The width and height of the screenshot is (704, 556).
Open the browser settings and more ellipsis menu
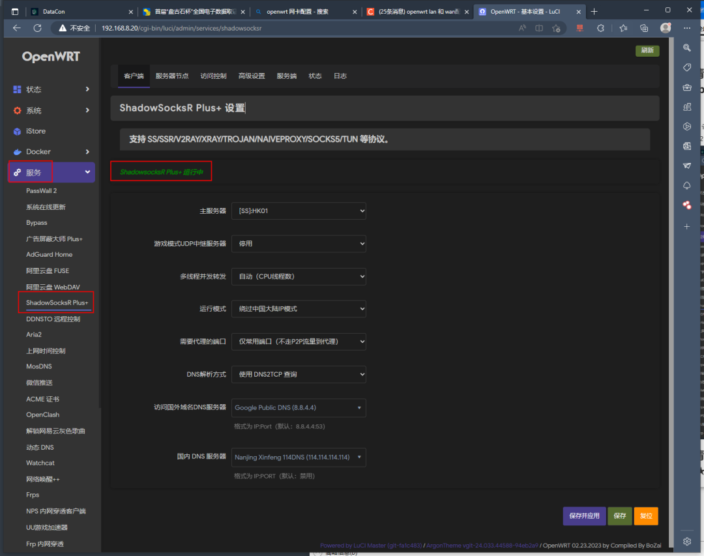[x=687, y=28]
